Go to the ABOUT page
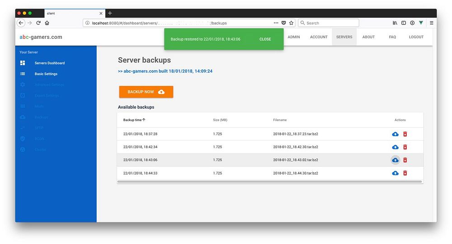This screenshot has width=452, height=244. pos(368,37)
